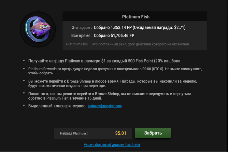
Task: Click the Platinum Fish badge icon
Action: pyautogui.click(x=38, y=29)
